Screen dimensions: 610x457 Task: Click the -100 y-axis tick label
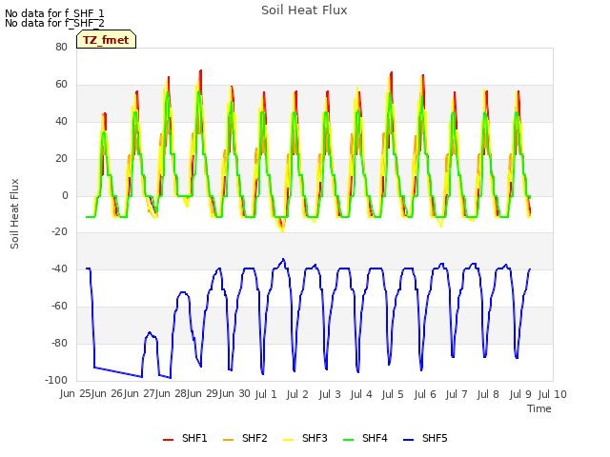[x=56, y=380]
